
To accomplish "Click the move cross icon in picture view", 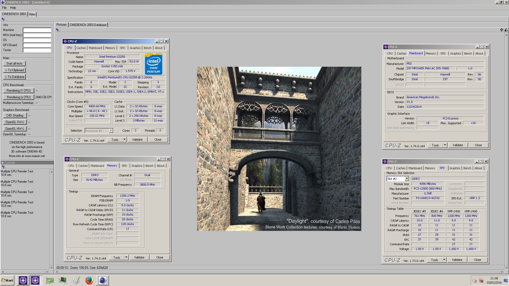I will [502, 30].
